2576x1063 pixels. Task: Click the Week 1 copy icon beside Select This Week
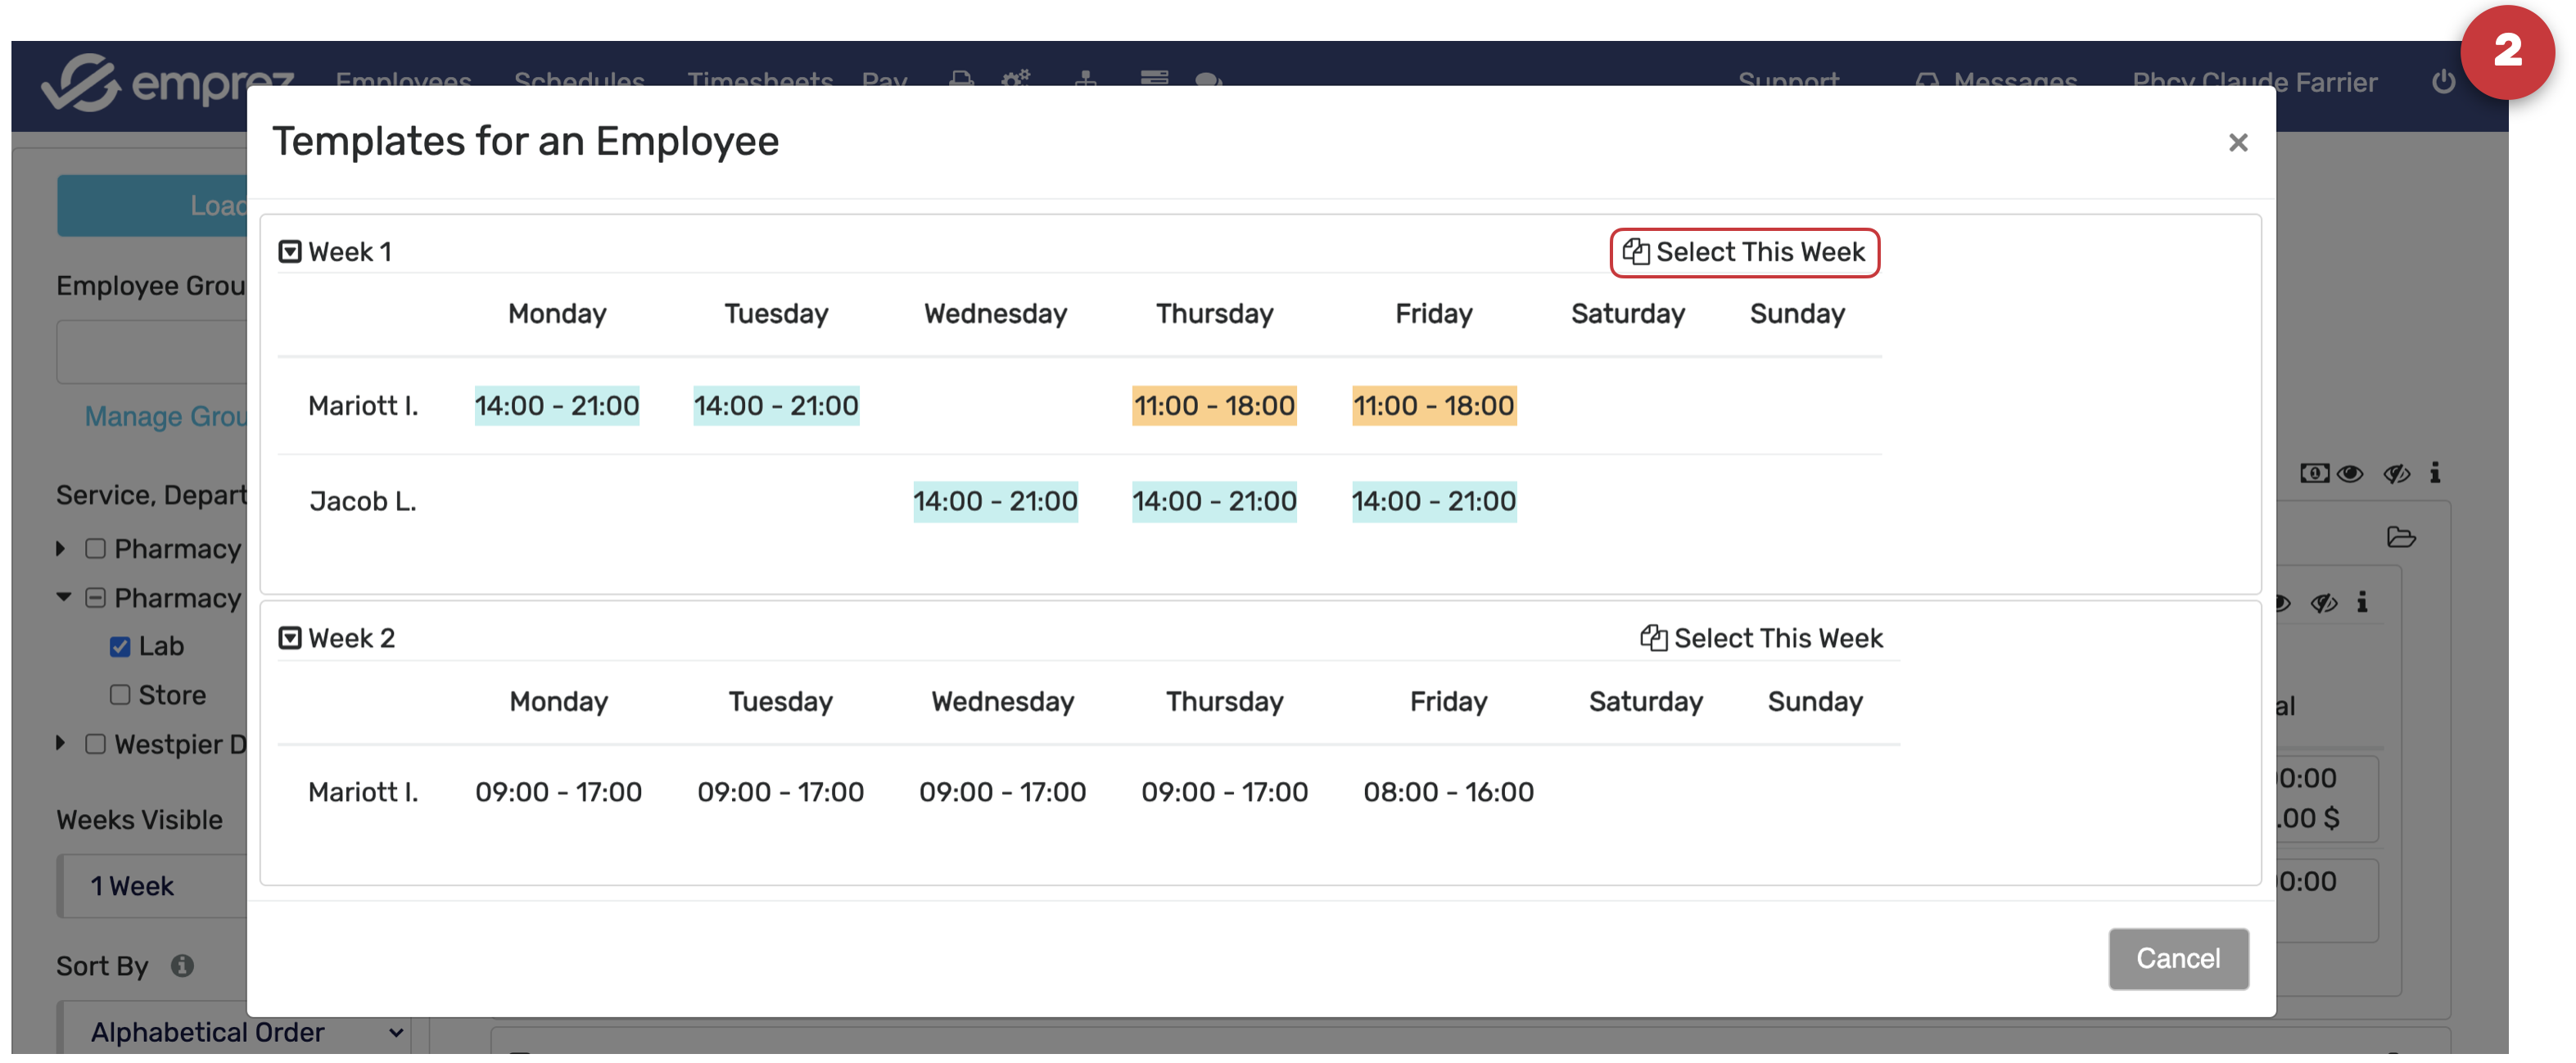coord(1635,253)
